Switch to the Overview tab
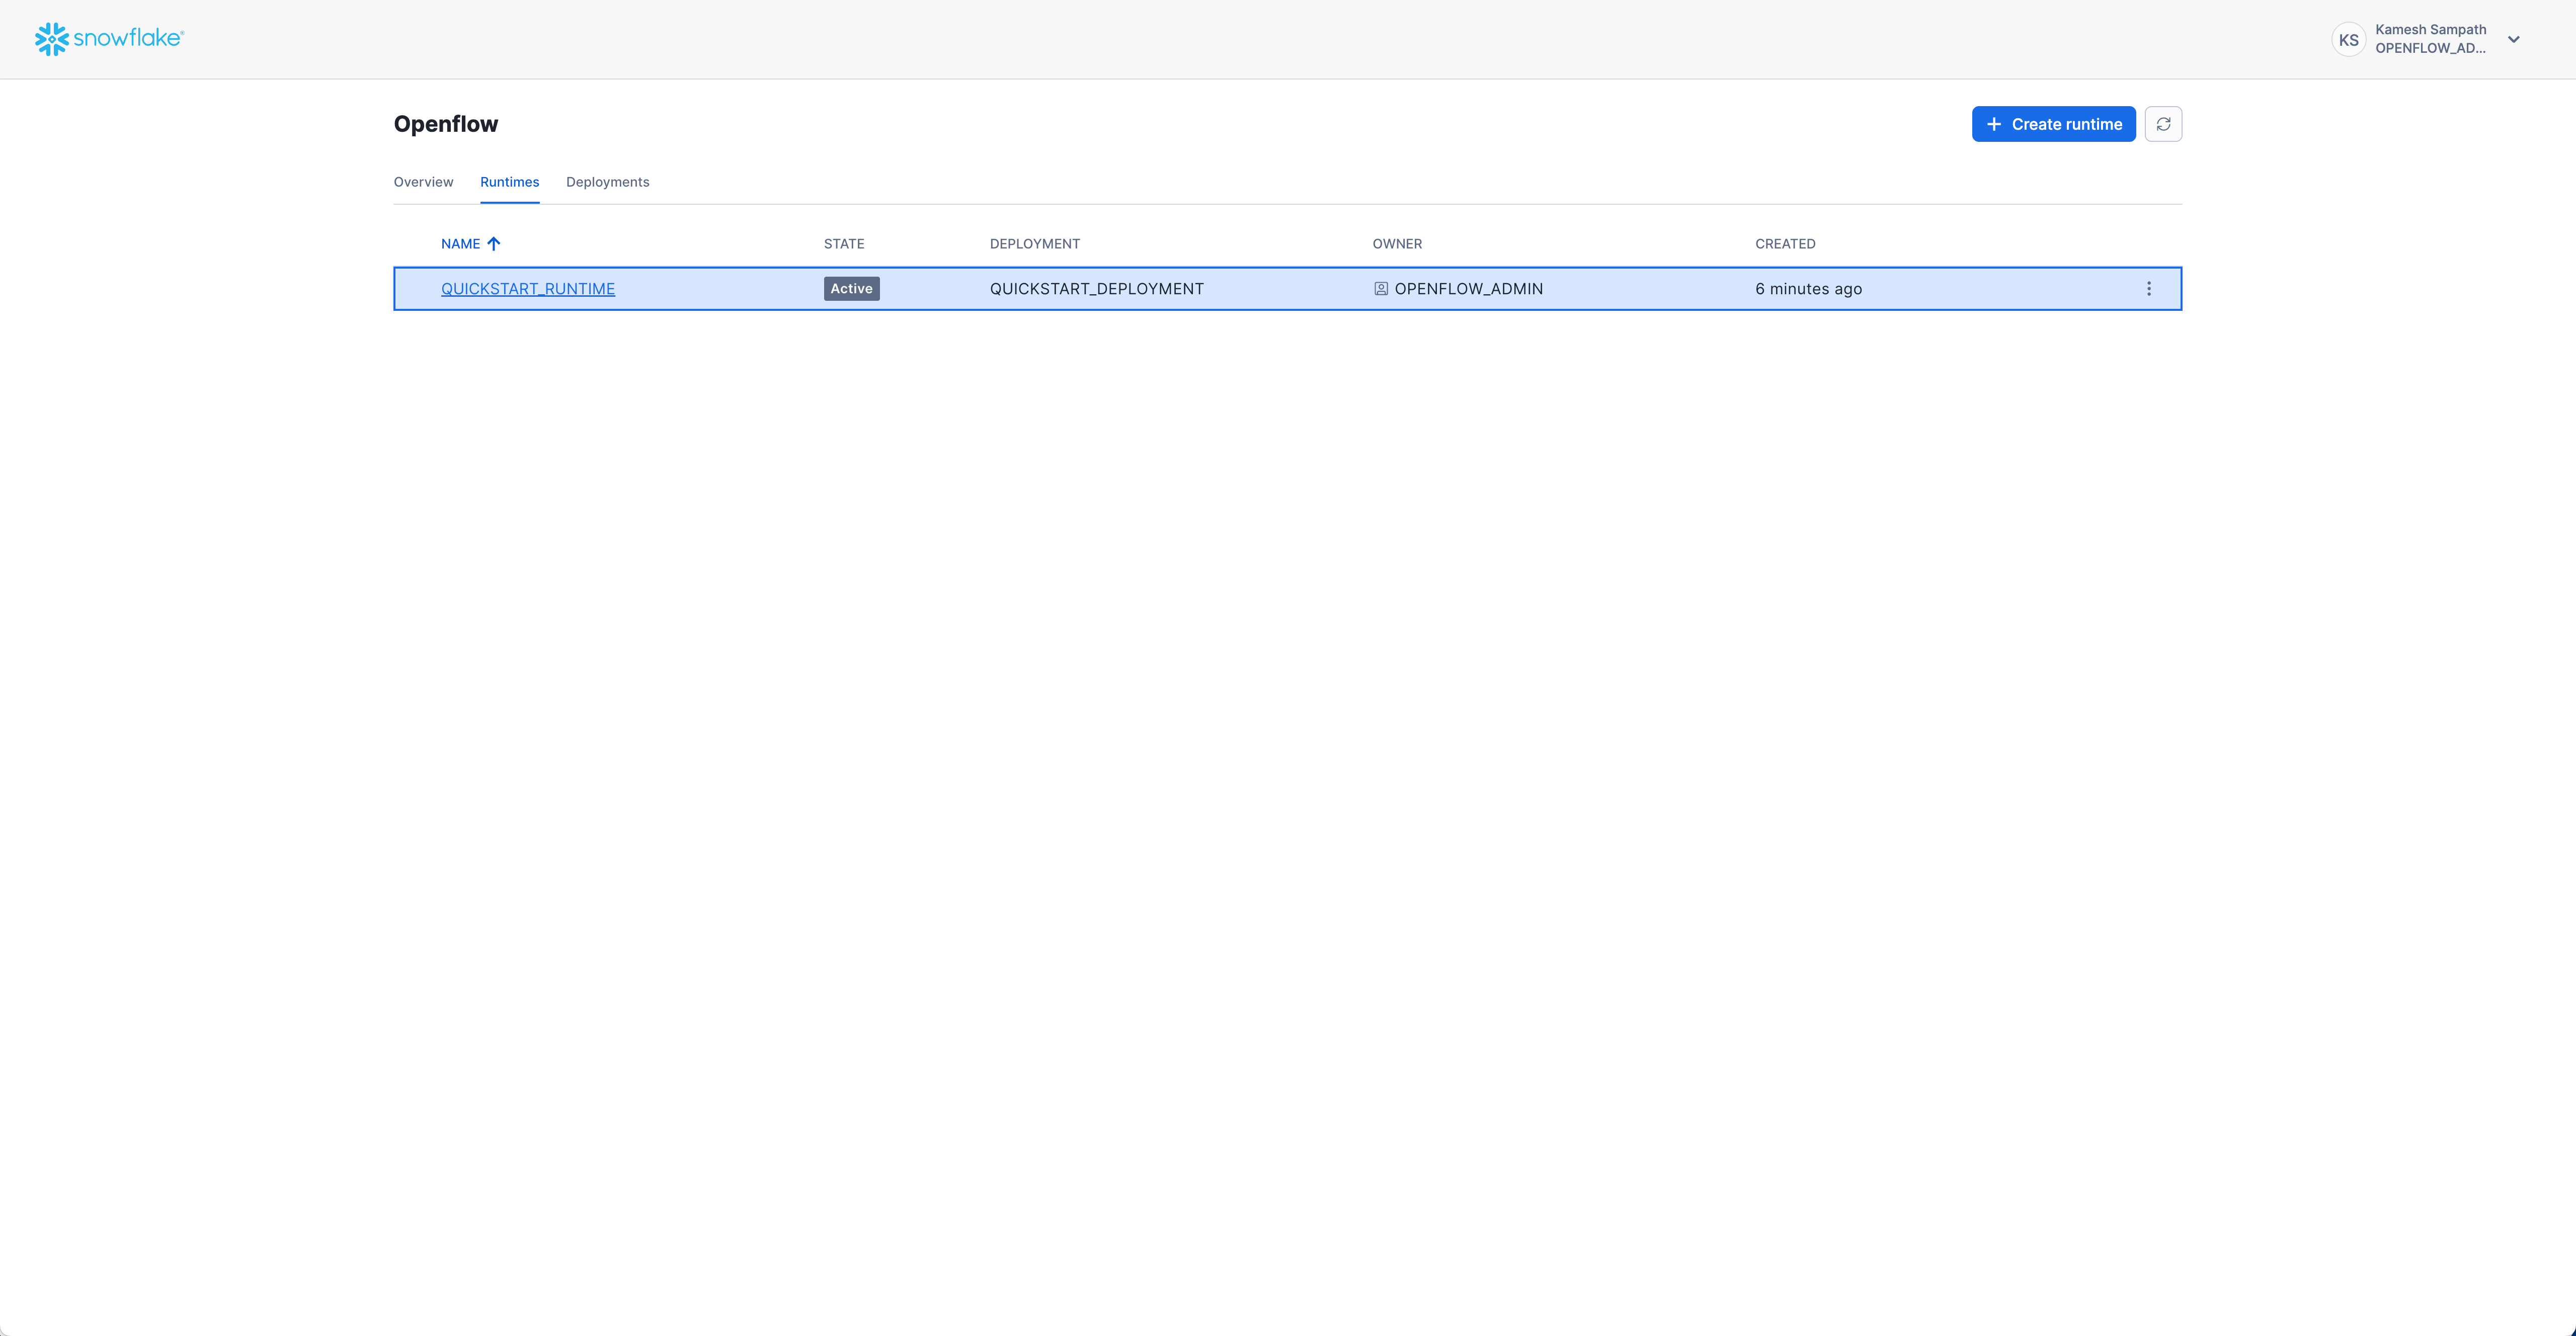The height and width of the screenshot is (1336, 2576). pyautogui.click(x=423, y=181)
